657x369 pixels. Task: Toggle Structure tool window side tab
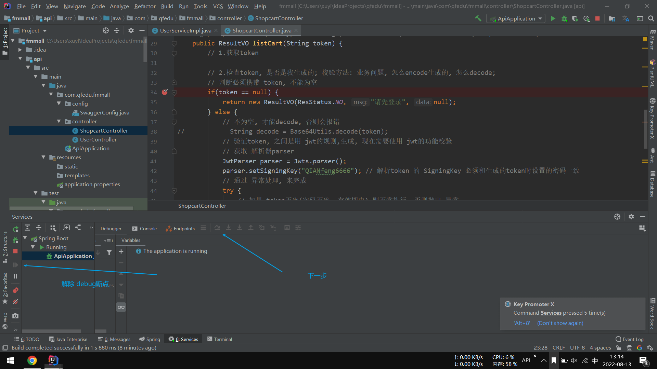click(x=5, y=247)
